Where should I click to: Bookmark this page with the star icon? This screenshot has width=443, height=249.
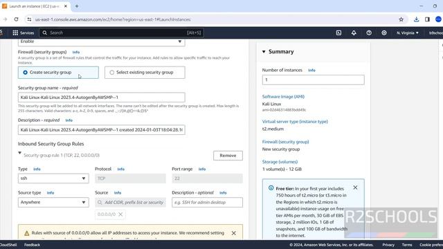click(401, 19)
